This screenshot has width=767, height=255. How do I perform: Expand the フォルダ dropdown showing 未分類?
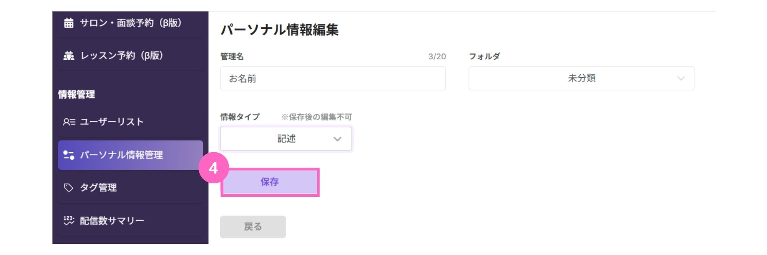click(581, 78)
